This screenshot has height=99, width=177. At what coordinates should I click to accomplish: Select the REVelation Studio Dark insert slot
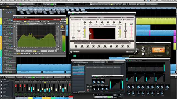(78, 73)
